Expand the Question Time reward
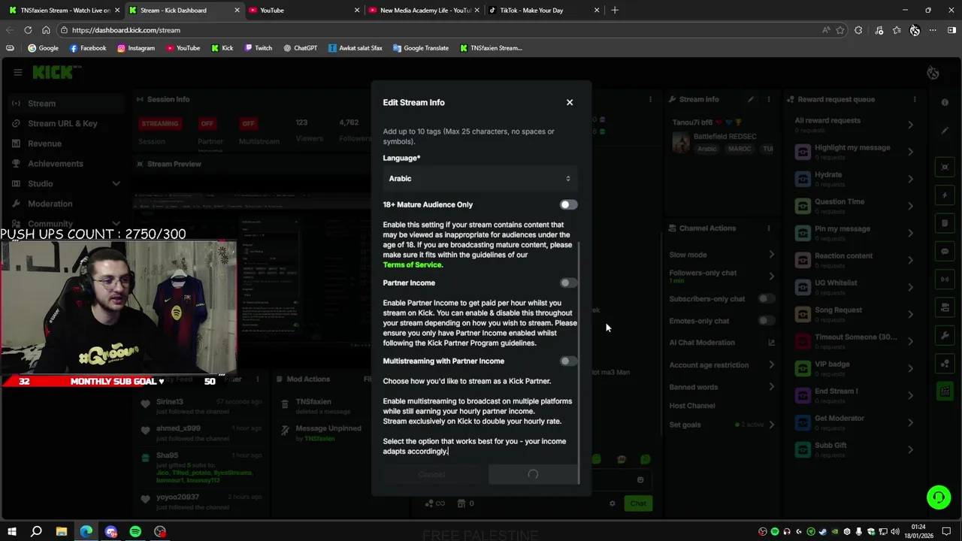The height and width of the screenshot is (541, 962). [910, 206]
